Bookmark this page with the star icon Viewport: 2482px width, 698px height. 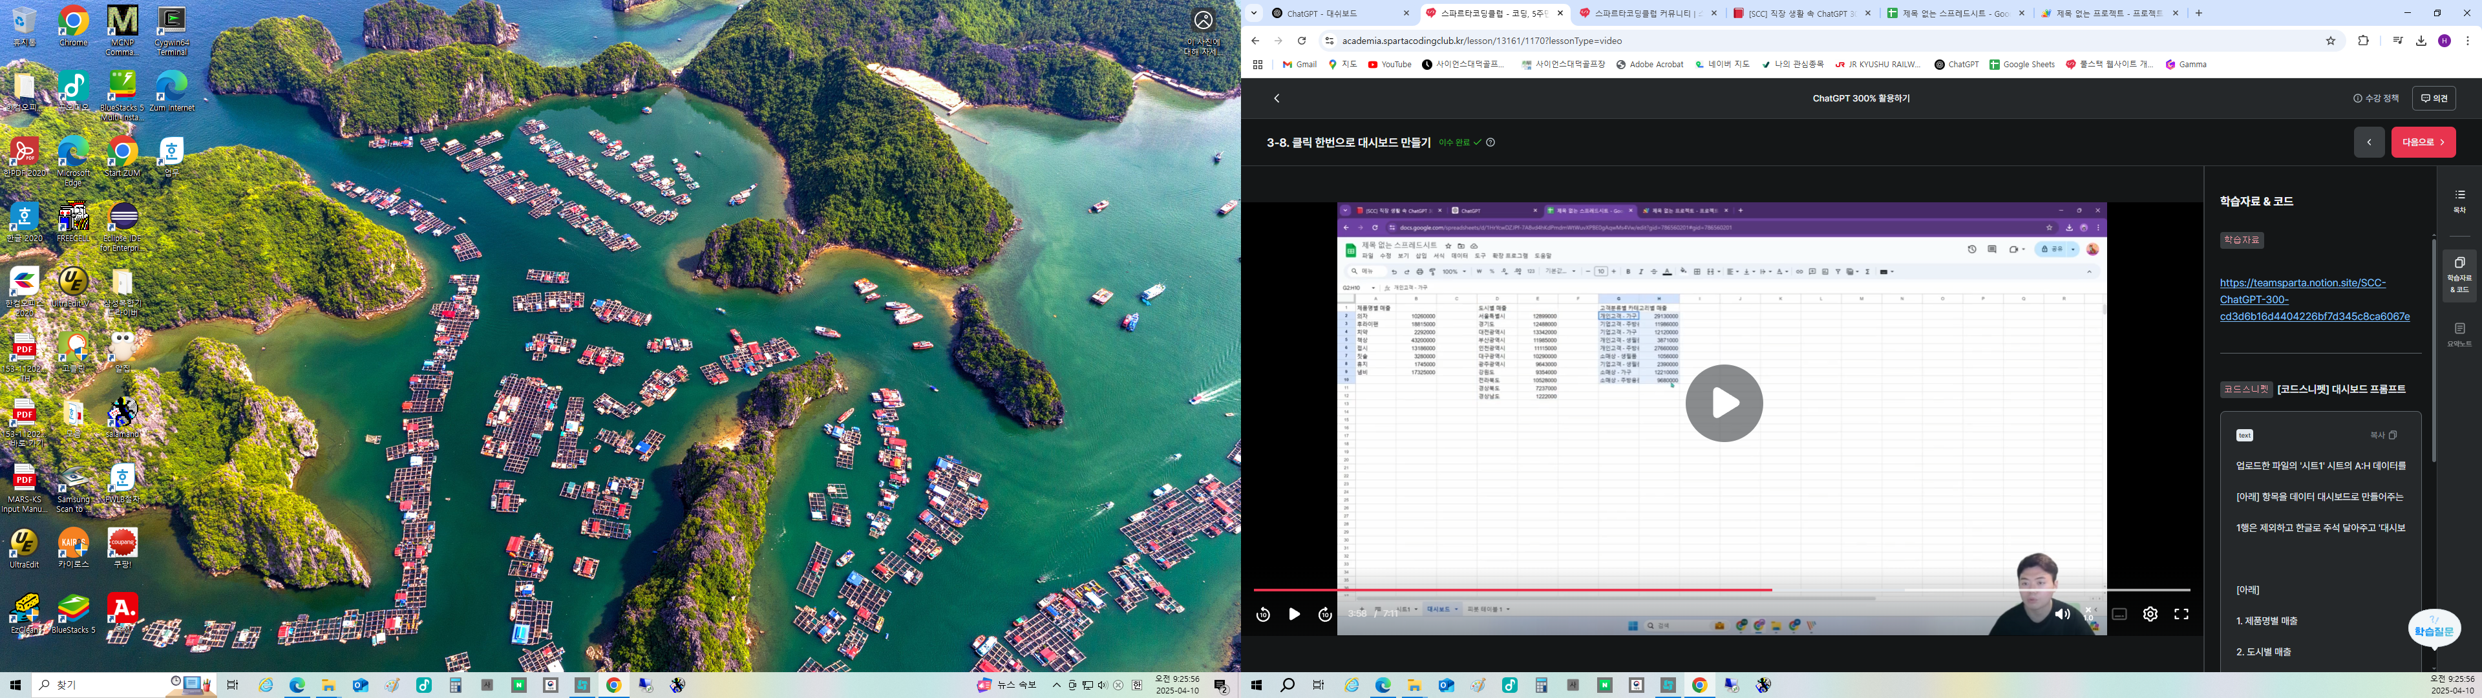pyautogui.click(x=2331, y=41)
